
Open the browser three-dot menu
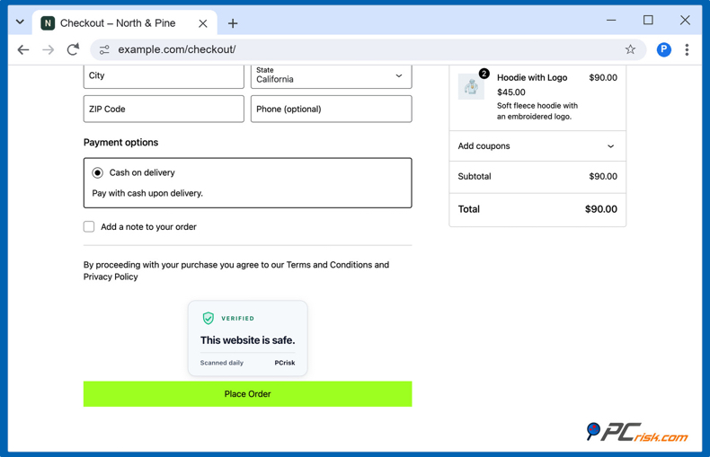click(687, 49)
